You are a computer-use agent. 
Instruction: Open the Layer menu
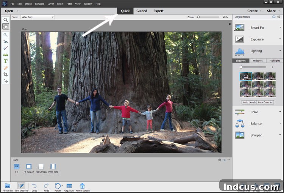tap(50, 4)
